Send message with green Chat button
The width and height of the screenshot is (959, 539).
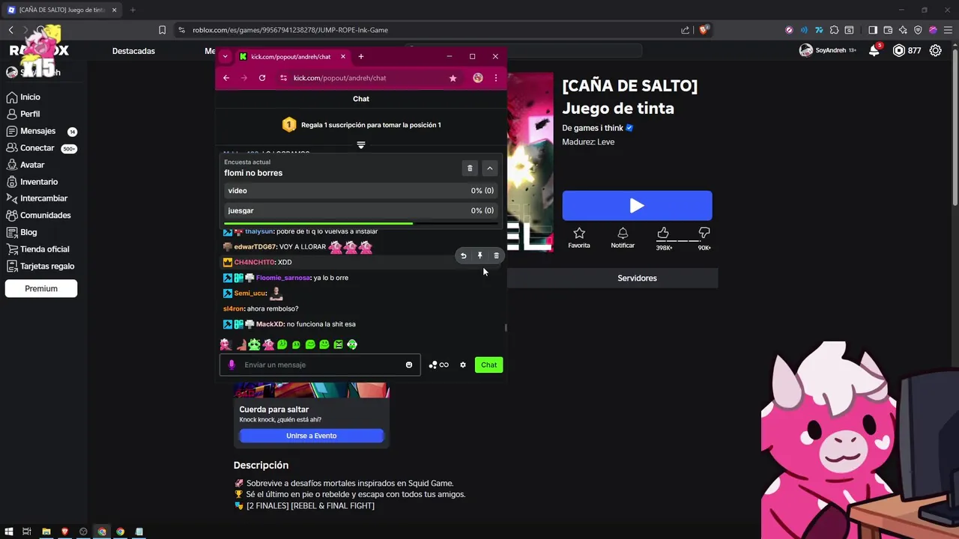point(488,365)
